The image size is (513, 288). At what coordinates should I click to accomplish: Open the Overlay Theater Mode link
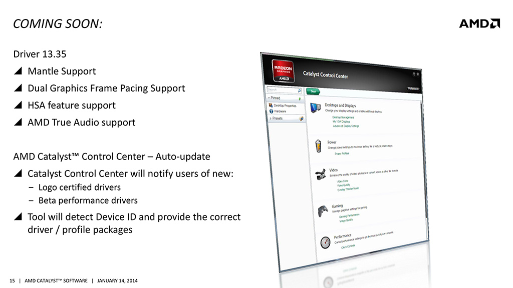tap(348, 189)
